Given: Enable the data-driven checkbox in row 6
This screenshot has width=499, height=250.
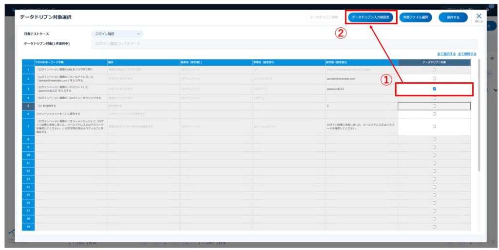Looking at the screenshot, I should [x=434, y=114].
